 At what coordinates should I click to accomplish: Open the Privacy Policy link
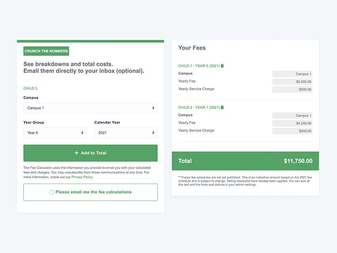pyautogui.click(x=82, y=177)
